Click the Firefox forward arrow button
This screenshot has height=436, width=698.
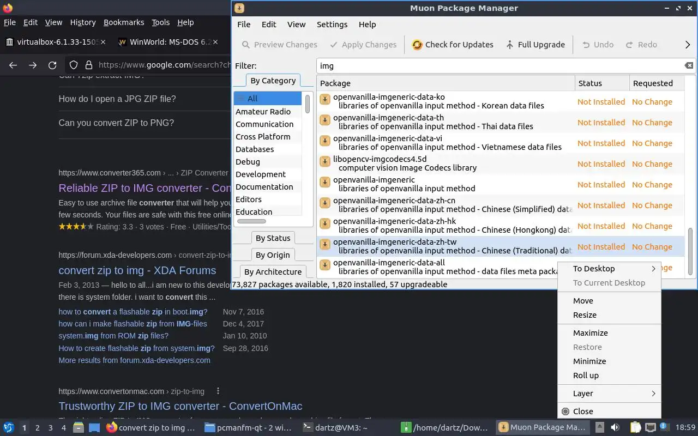pyautogui.click(x=33, y=65)
